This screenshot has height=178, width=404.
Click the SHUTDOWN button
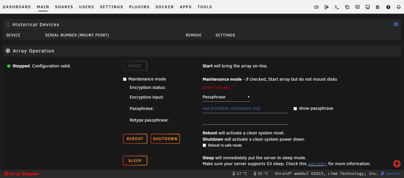(165, 138)
